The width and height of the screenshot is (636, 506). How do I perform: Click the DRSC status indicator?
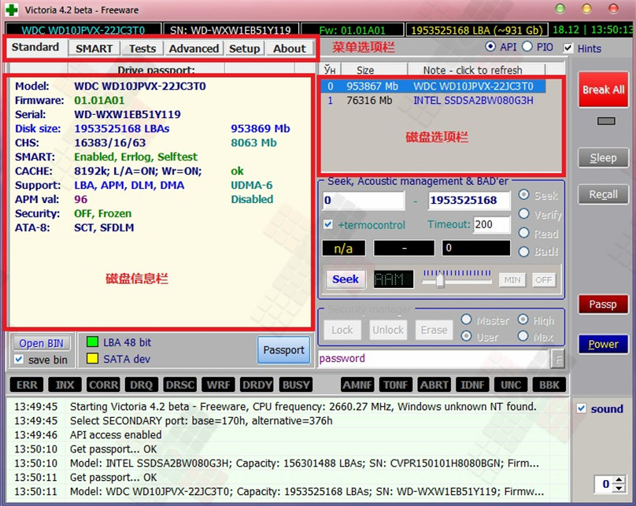(x=180, y=385)
